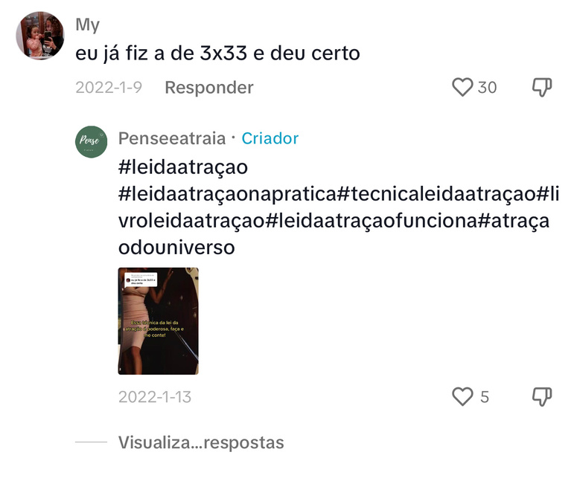The image size is (574, 481).
Task: Click Responder to reply to My
Action: pos(209,88)
